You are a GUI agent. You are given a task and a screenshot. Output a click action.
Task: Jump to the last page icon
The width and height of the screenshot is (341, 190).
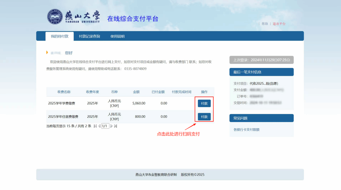point(116,126)
